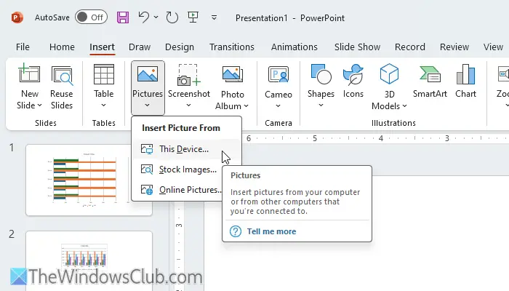Switch to the Draw tab

coord(140,47)
